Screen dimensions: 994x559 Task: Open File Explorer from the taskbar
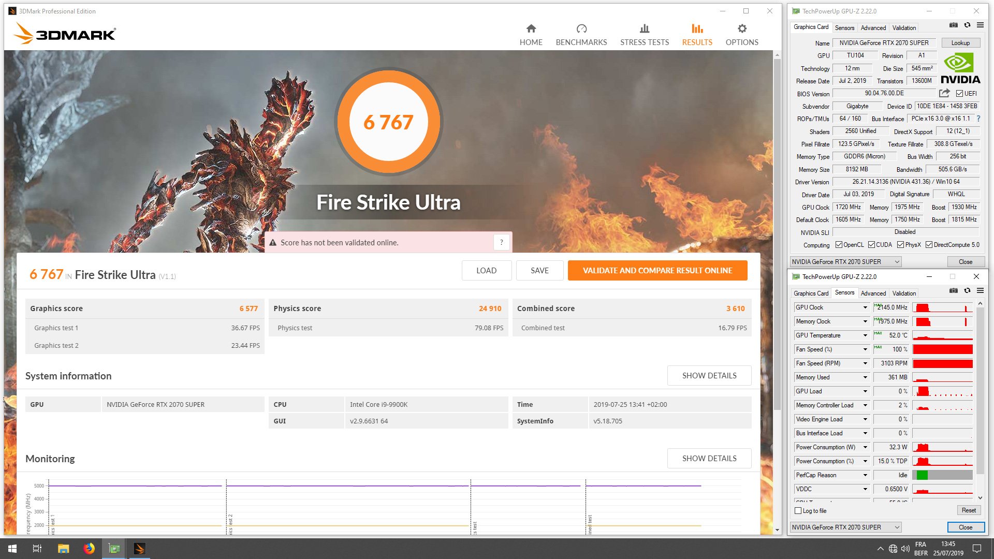pos(63,549)
